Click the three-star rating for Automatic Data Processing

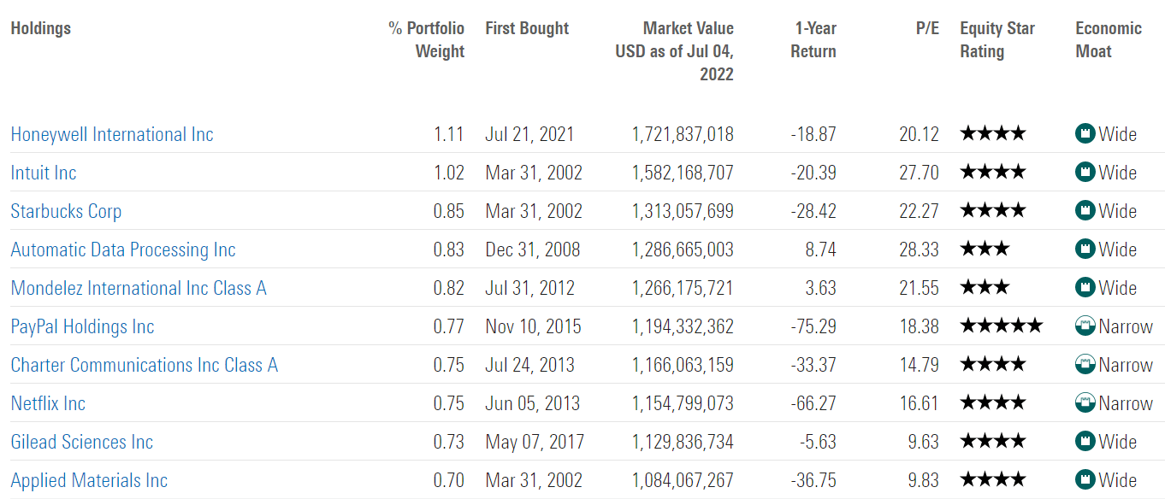point(985,249)
